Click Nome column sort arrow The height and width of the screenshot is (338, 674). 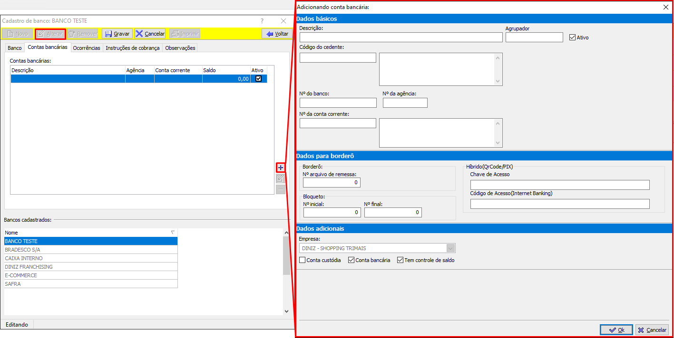coord(173,233)
